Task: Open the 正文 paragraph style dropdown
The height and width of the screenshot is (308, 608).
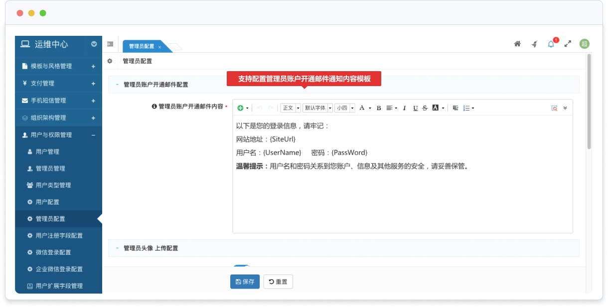Action: pyautogui.click(x=291, y=108)
